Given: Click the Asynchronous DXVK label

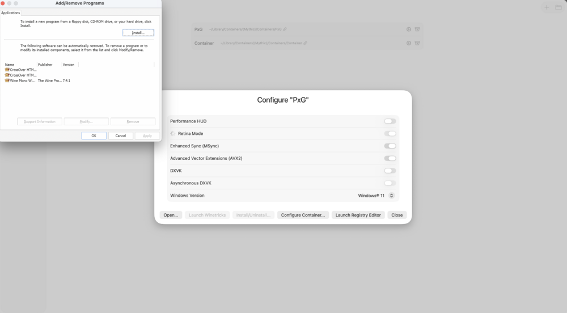Looking at the screenshot, I should point(191,183).
